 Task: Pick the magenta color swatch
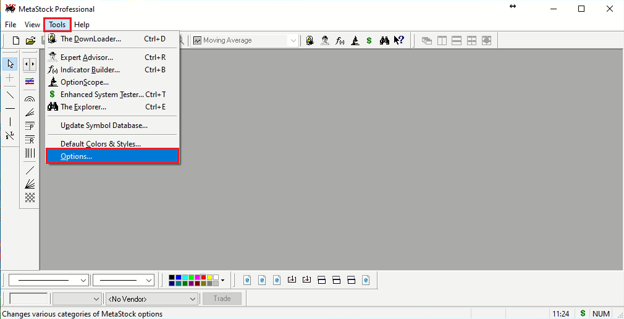[x=197, y=277]
